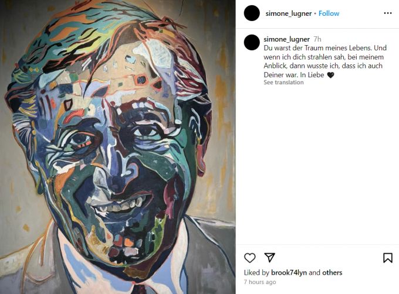
Task: Share the post via paper plane icon
Action: point(269,258)
